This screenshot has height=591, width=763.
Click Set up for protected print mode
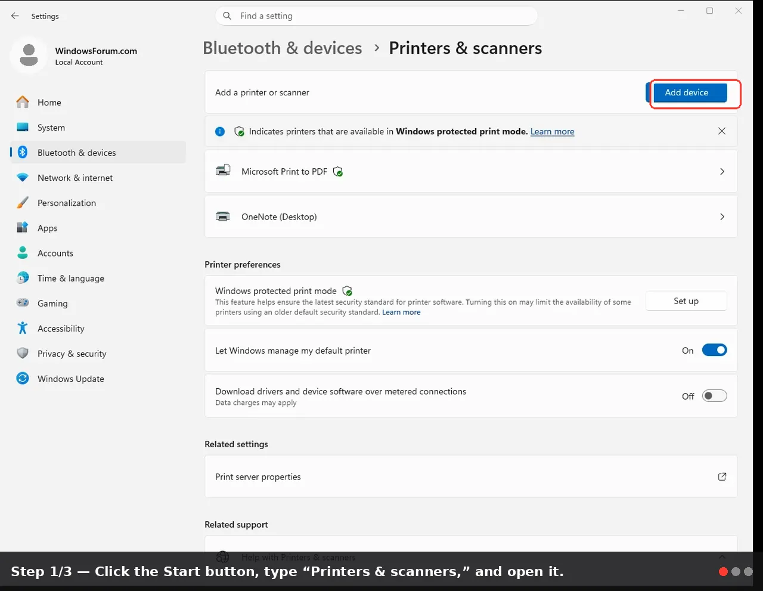coord(686,301)
